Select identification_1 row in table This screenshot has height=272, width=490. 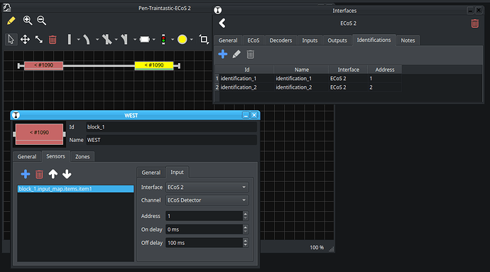308,78
